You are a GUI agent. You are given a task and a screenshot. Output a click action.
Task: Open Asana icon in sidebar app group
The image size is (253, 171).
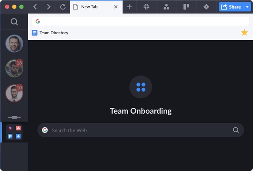[18, 128]
